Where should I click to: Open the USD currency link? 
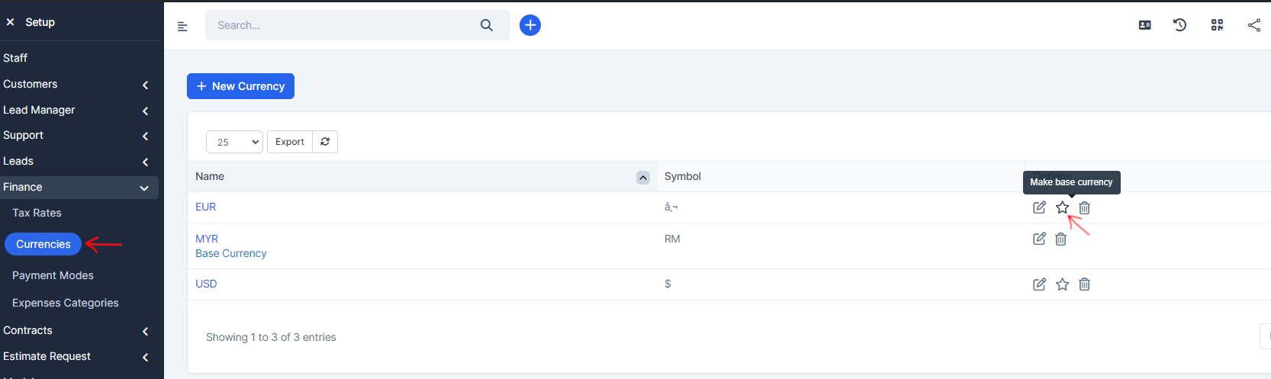pos(206,284)
